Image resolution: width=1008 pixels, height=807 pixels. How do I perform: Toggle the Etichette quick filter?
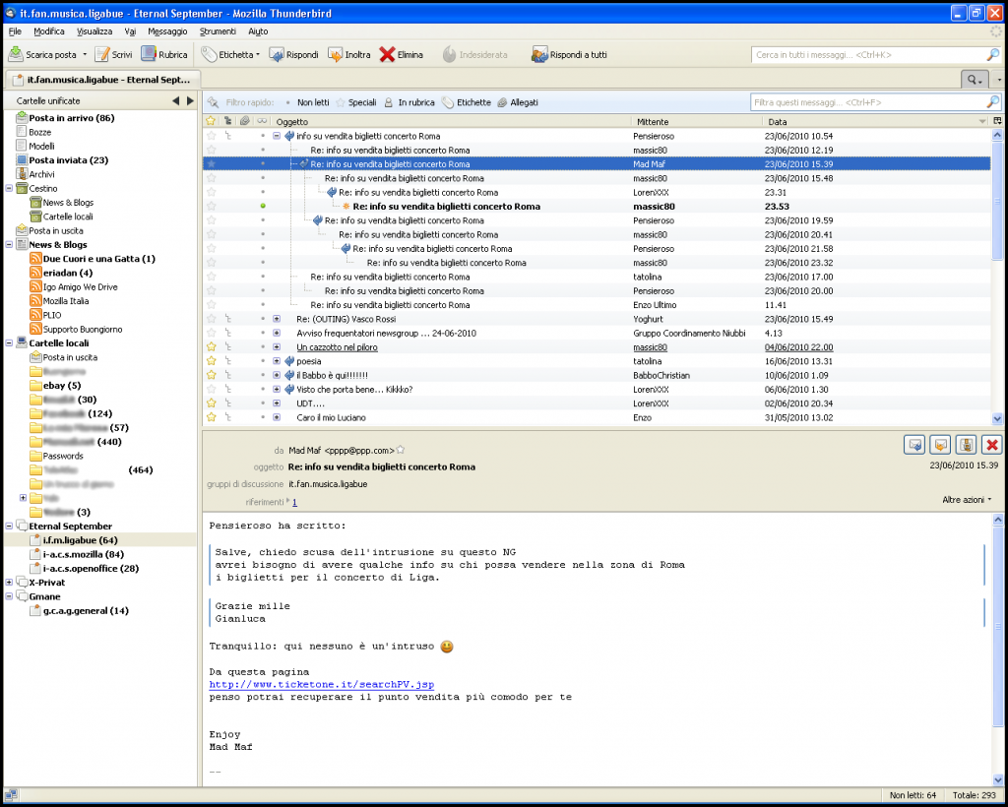click(x=467, y=102)
